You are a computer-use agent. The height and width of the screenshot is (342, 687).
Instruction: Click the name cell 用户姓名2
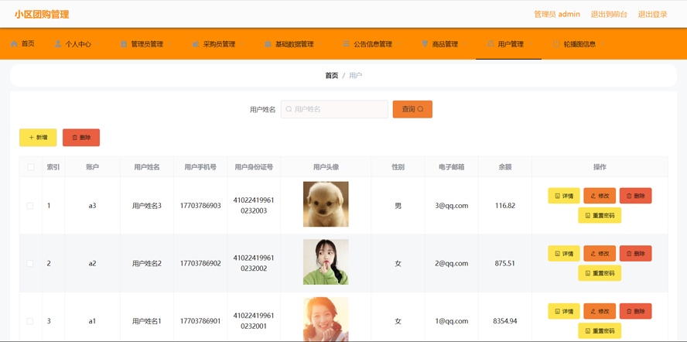click(x=147, y=264)
